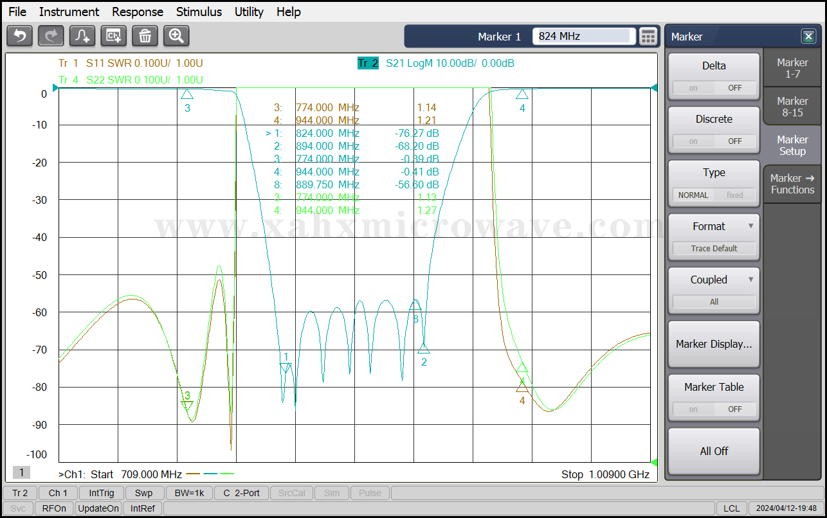Viewport: 827px width, 518px height.
Task: Close the Marker panel with X icon
Action: (x=808, y=37)
